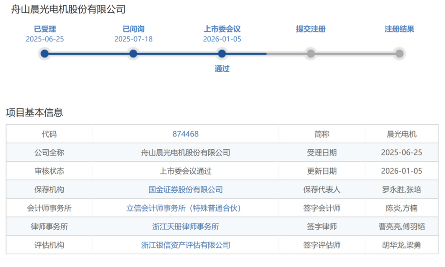This screenshot has height=267, width=445.
Task: Select the 已受理 stage label
Action: [44, 28]
